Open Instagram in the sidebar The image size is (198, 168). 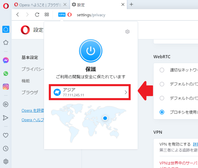coord(6,87)
